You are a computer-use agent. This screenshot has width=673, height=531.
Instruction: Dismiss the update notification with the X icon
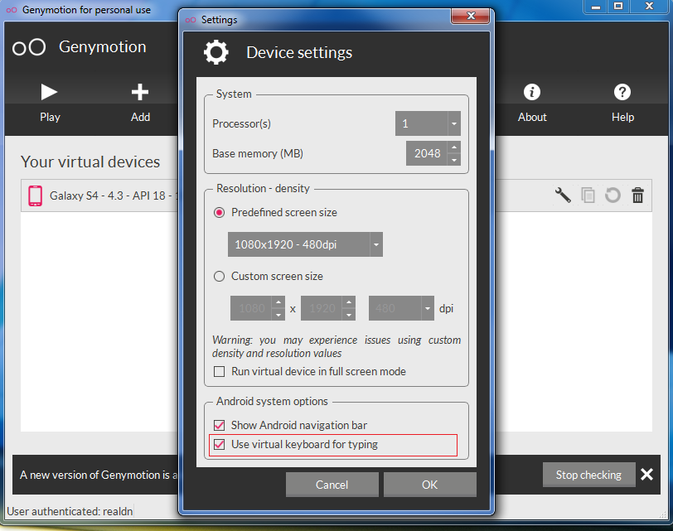646,475
